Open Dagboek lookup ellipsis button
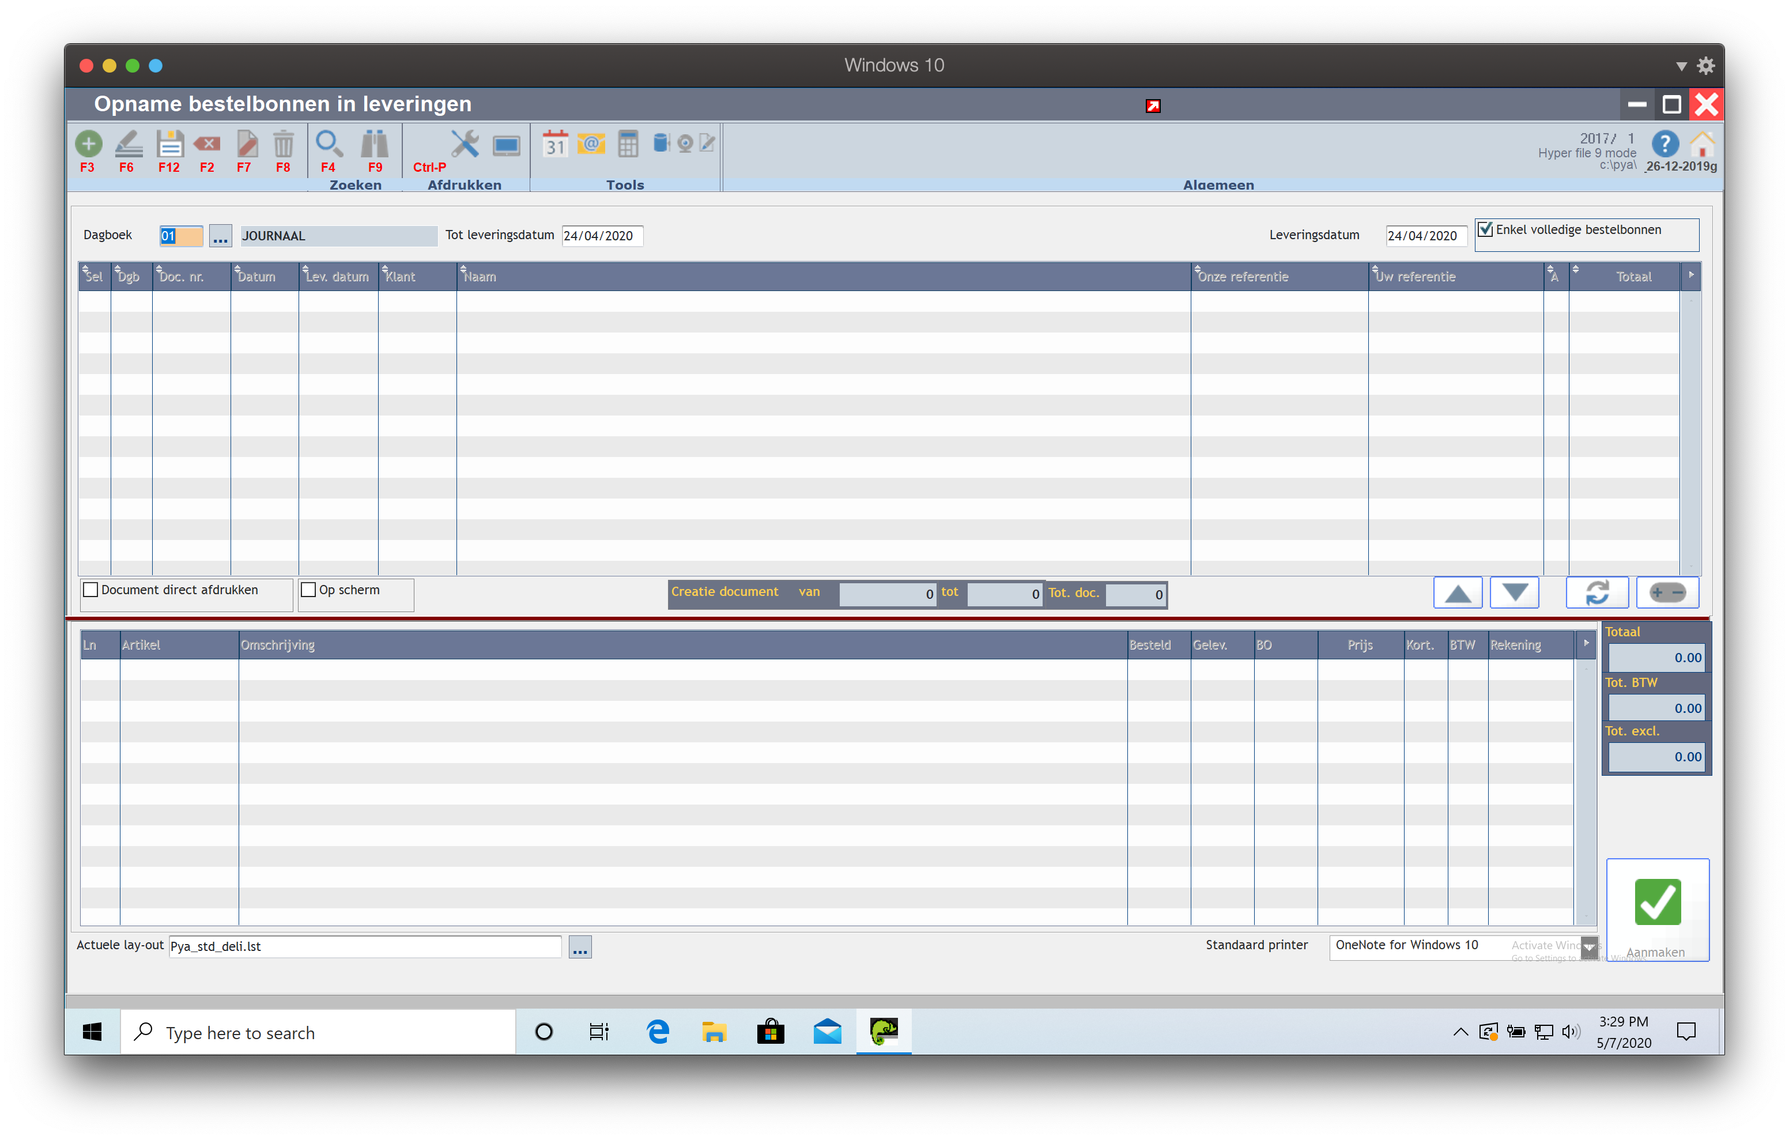 [221, 236]
